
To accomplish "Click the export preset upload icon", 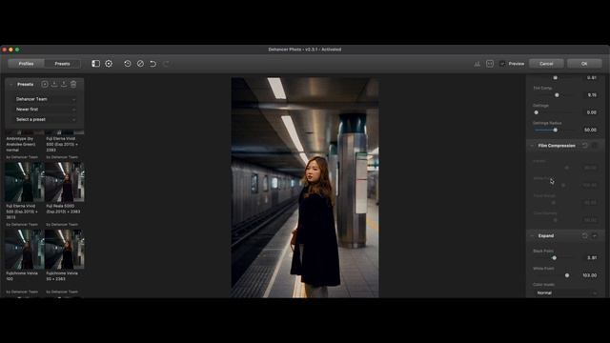I will [64, 85].
